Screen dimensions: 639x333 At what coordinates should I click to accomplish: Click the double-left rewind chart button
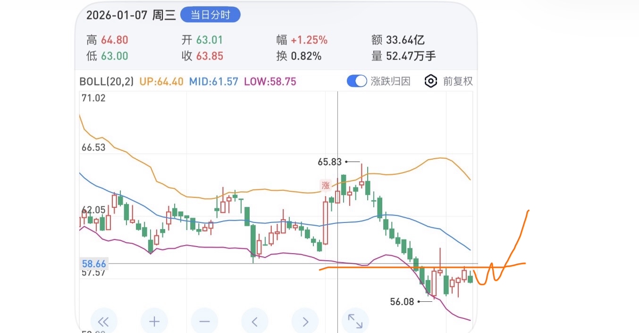[103, 322]
